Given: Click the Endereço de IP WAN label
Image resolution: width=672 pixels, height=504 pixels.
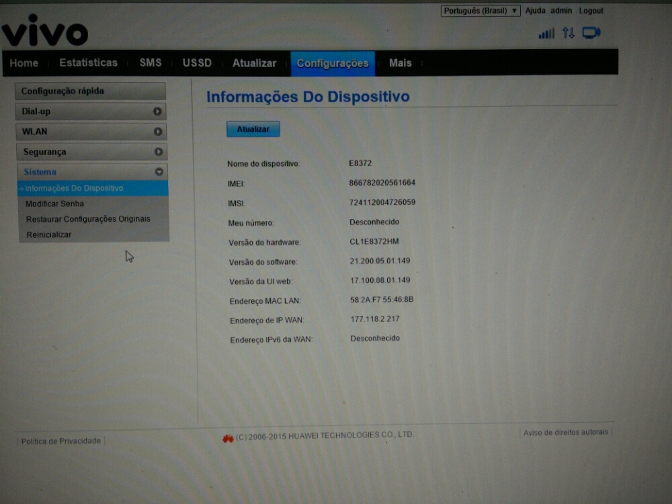Looking at the screenshot, I should tap(267, 321).
